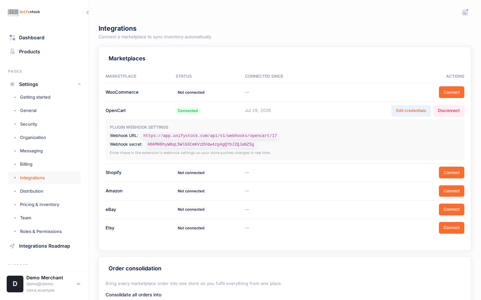Click the Dashboard grid icon
The width and height of the screenshot is (481, 300).
(x=12, y=38)
